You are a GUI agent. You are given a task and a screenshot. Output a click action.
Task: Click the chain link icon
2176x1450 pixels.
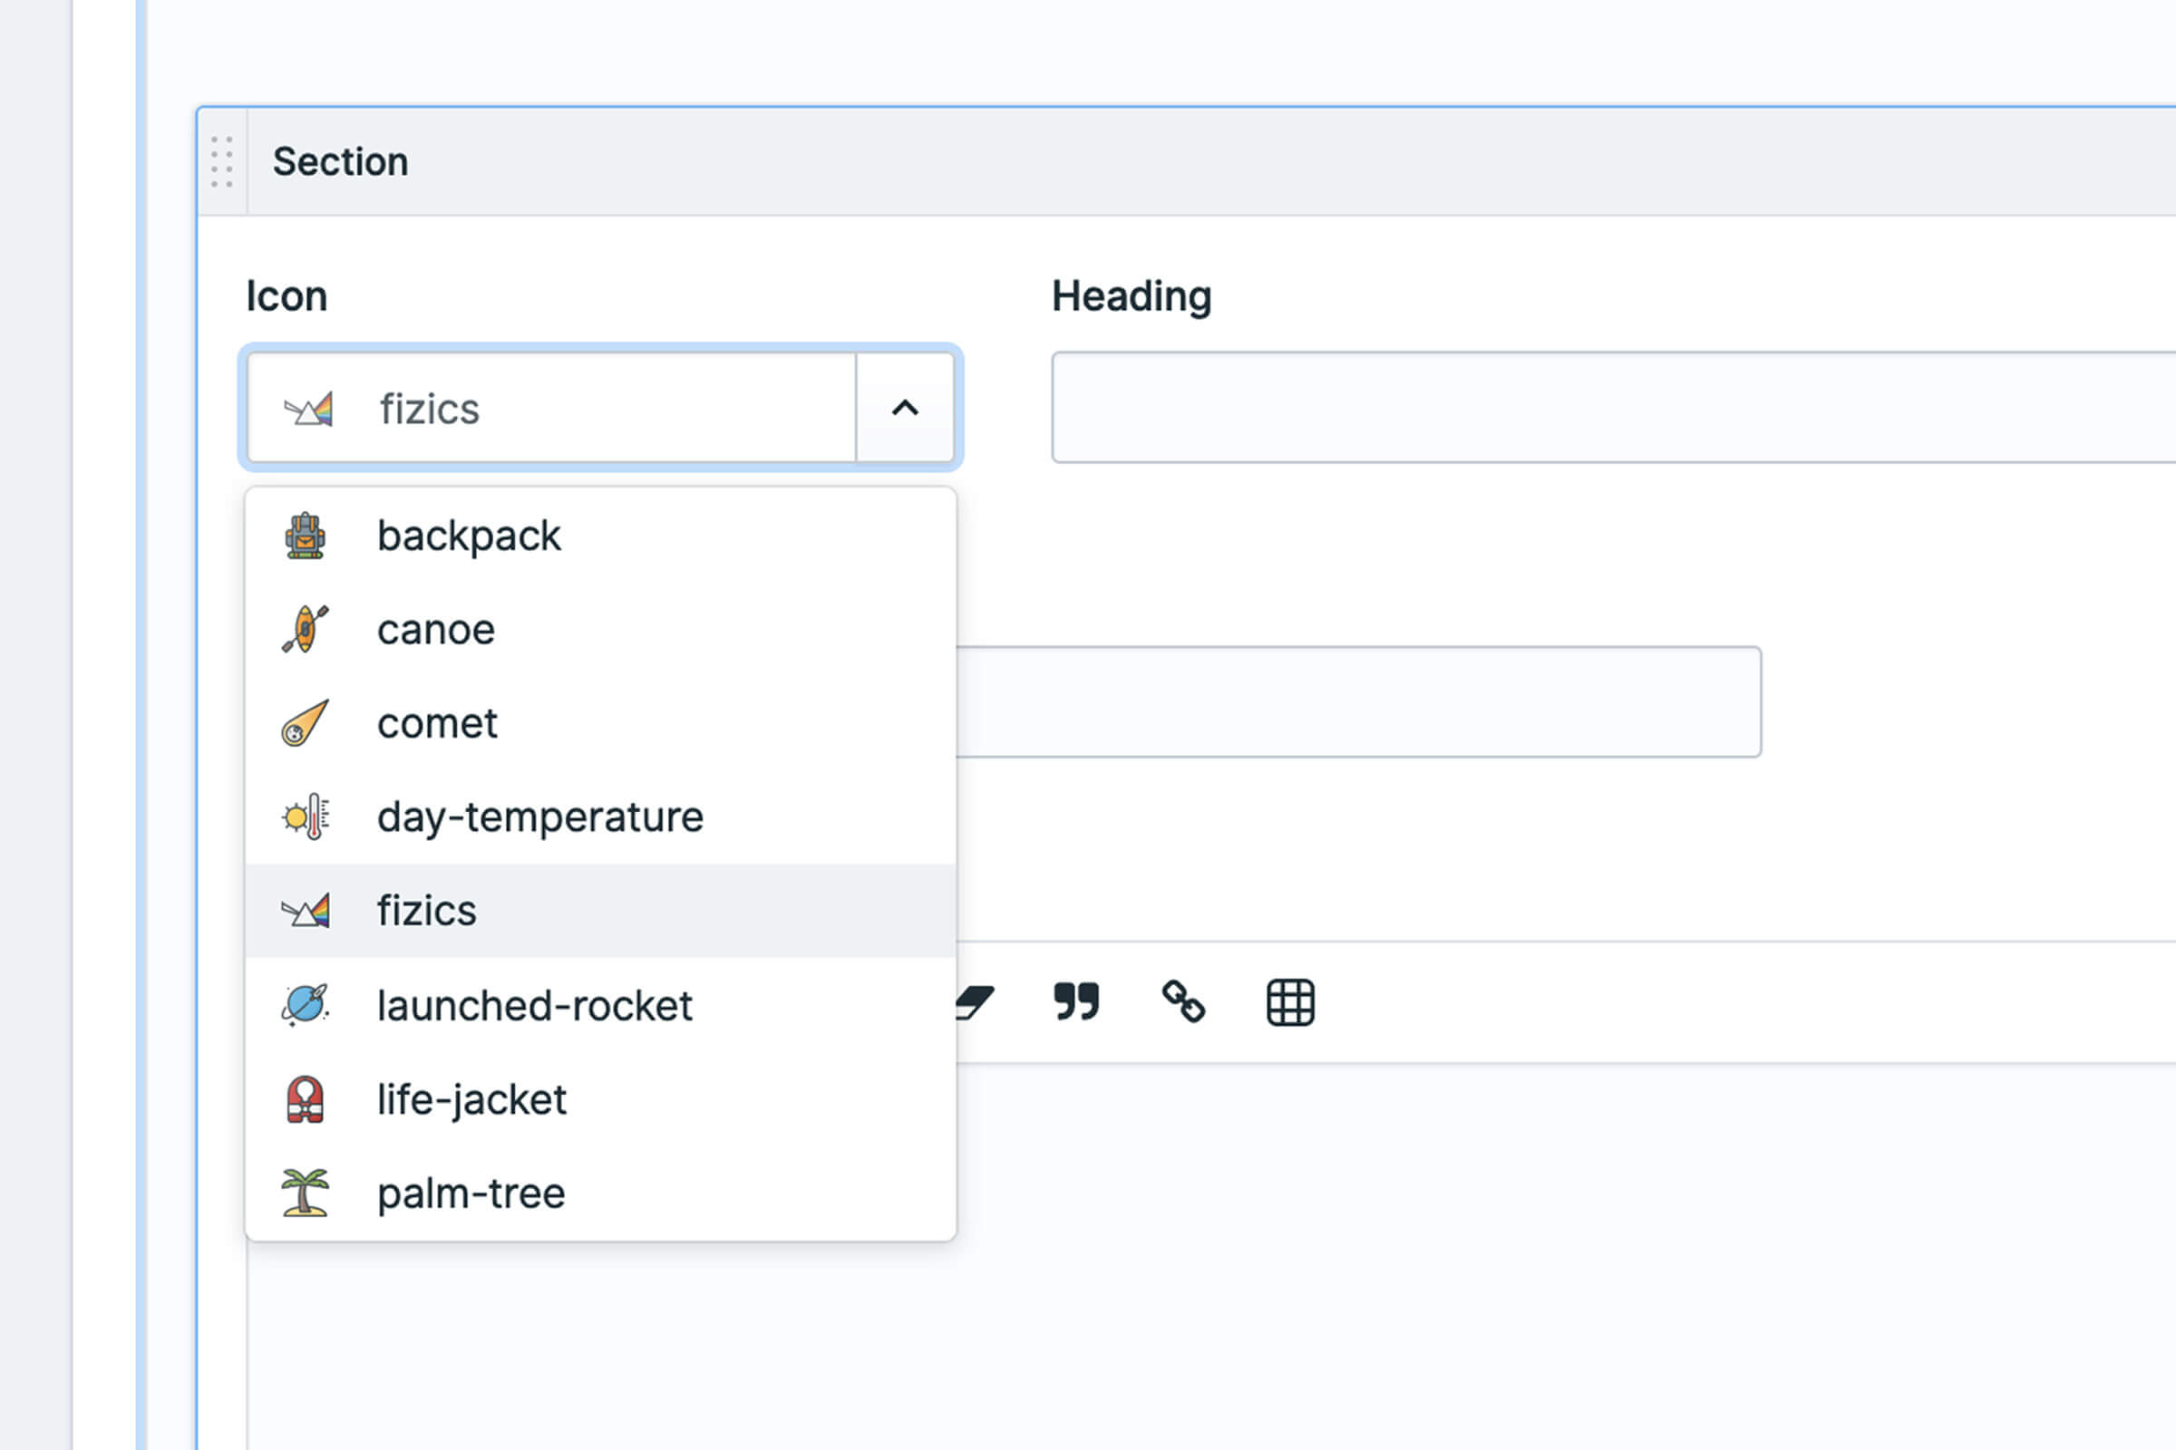point(1183,1001)
